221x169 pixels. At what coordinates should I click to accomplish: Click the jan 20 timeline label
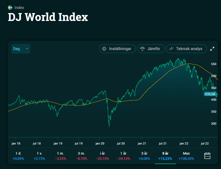pyautogui.click(x=100, y=143)
